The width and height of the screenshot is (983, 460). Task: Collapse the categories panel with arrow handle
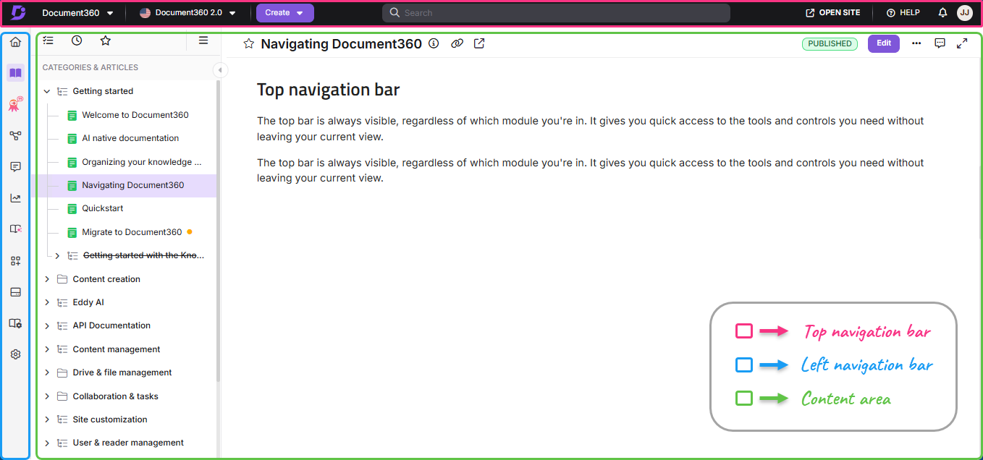tap(221, 70)
